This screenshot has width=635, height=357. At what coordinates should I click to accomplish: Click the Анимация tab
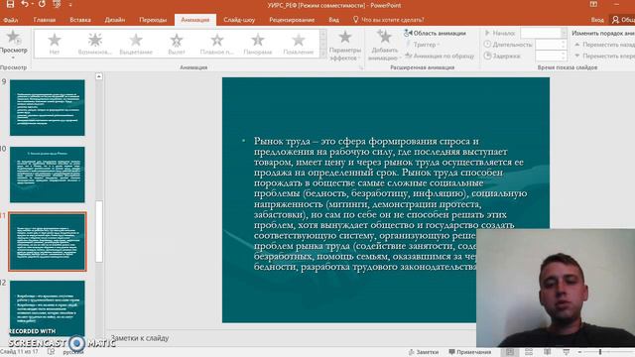pos(195,20)
